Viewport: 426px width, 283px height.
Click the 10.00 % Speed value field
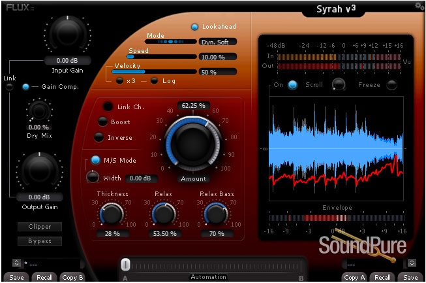[x=218, y=57]
